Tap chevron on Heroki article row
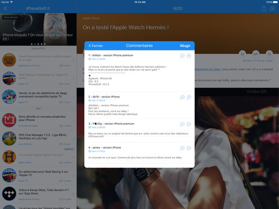 74,97
